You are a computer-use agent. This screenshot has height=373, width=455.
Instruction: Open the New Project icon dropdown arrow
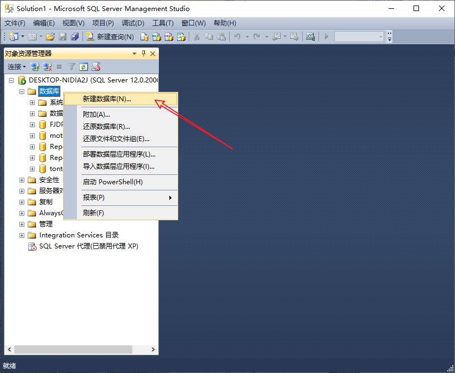click(x=22, y=37)
